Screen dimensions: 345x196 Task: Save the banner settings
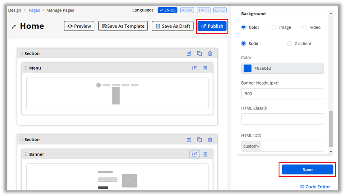click(x=308, y=170)
